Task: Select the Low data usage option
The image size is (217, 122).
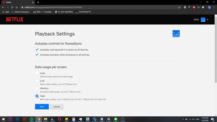Action: (x=37, y=81)
